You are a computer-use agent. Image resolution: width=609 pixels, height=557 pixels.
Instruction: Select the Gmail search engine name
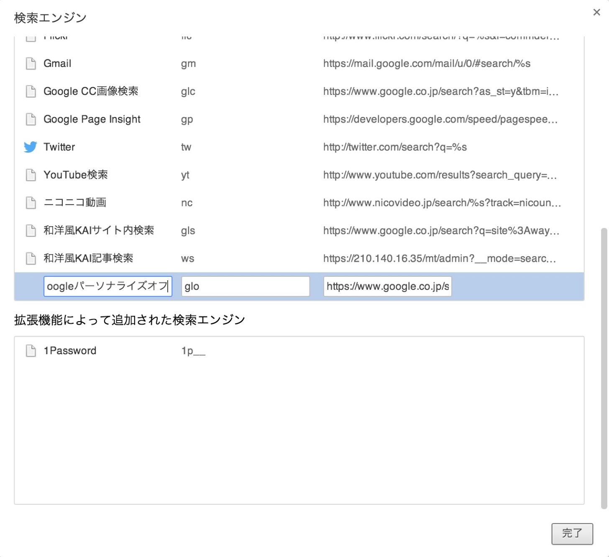click(57, 64)
